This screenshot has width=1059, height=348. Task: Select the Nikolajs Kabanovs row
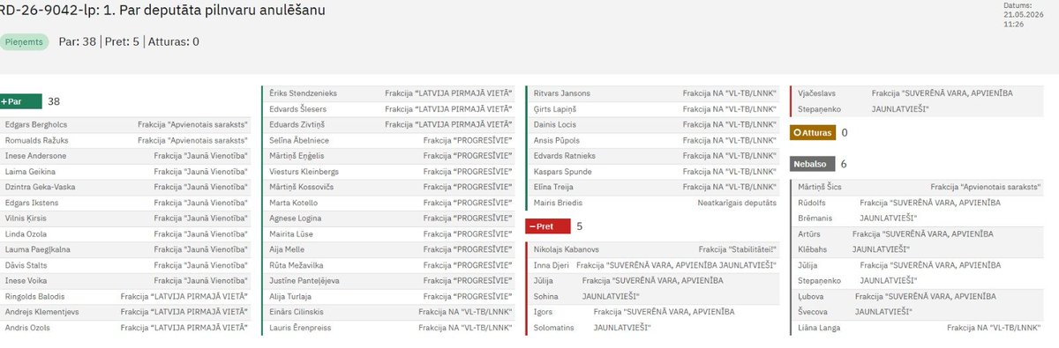(x=653, y=249)
